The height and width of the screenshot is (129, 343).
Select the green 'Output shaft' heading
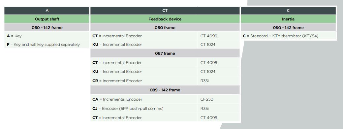(47, 19)
